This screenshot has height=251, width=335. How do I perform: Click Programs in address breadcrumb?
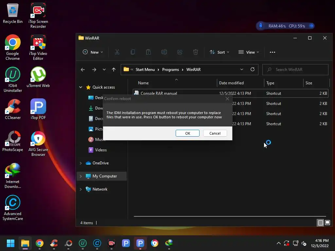tap(170, 70)
